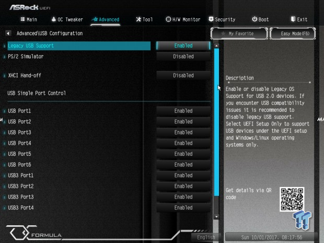The width and height of the screenshot is (324, 243).
Task: Toggle USB3 Port4 Enabled value
Action: click(183, 207)
